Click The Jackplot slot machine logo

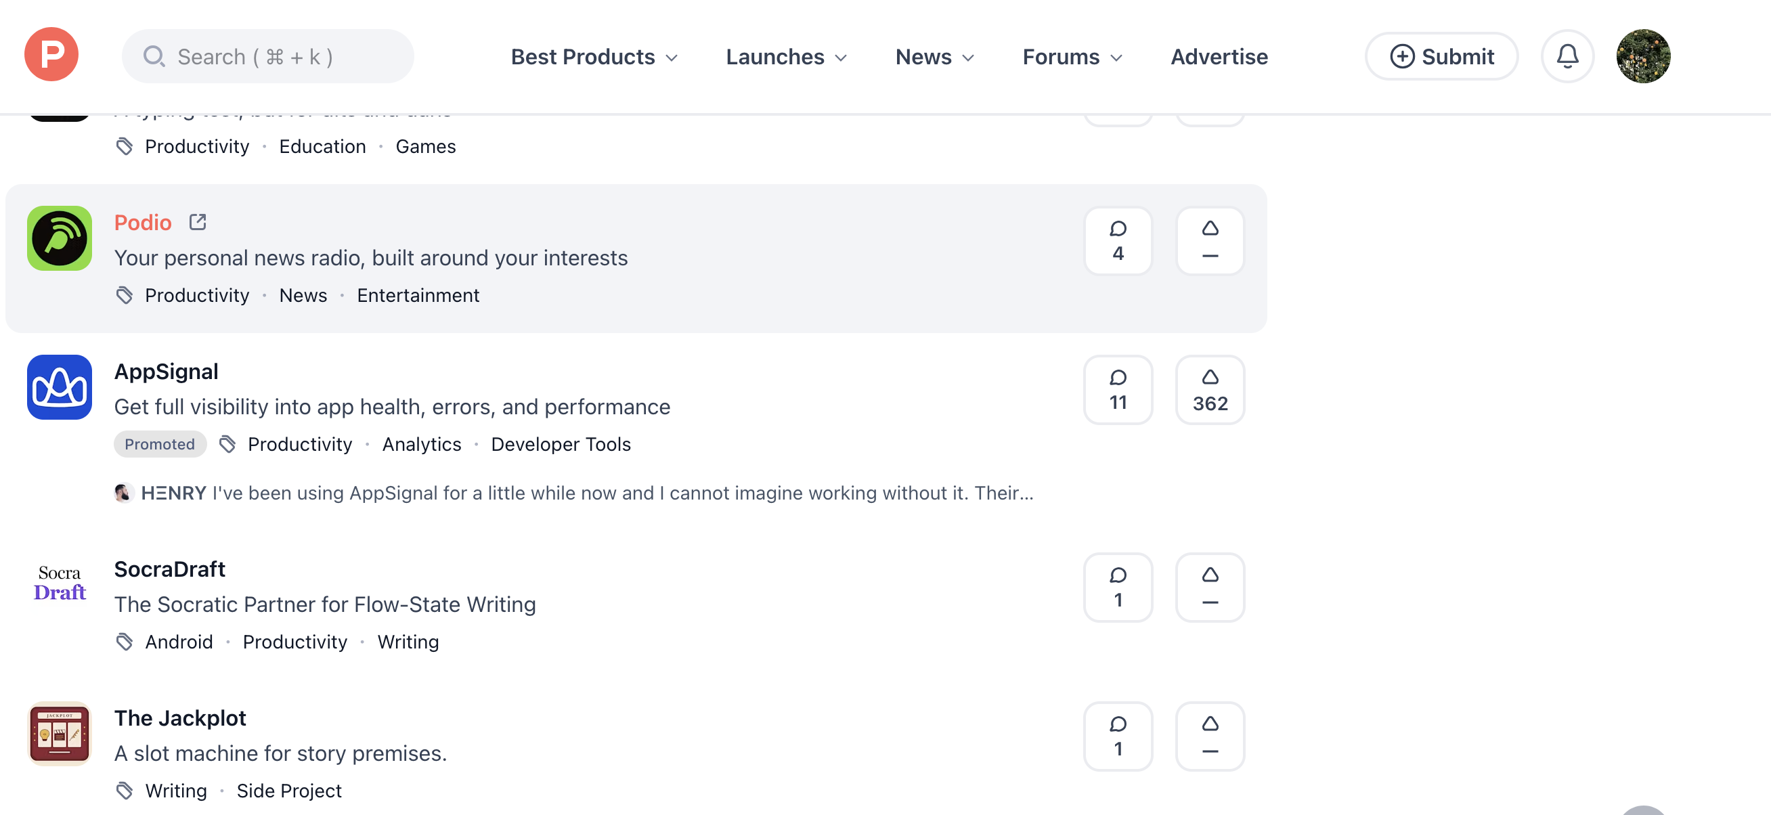60,733
